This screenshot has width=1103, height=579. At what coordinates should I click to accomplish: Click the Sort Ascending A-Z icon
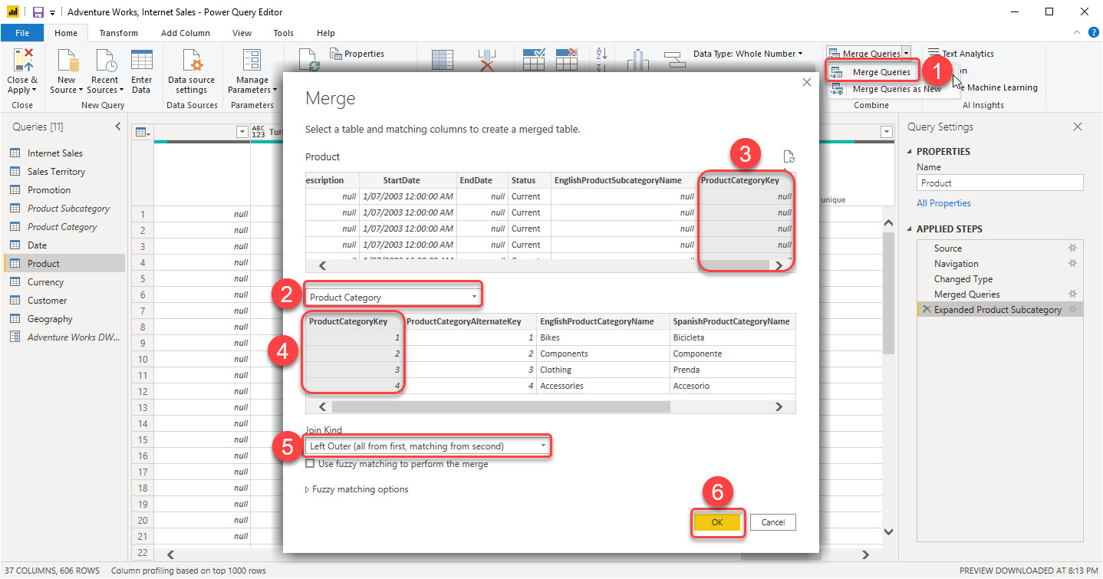(601, 53)
